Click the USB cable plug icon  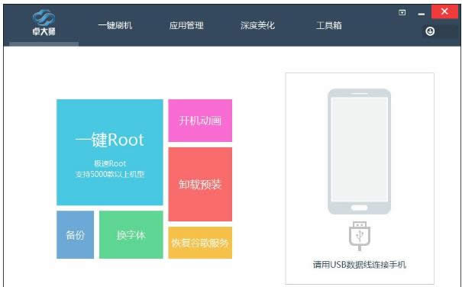click(x=360, y=236)
